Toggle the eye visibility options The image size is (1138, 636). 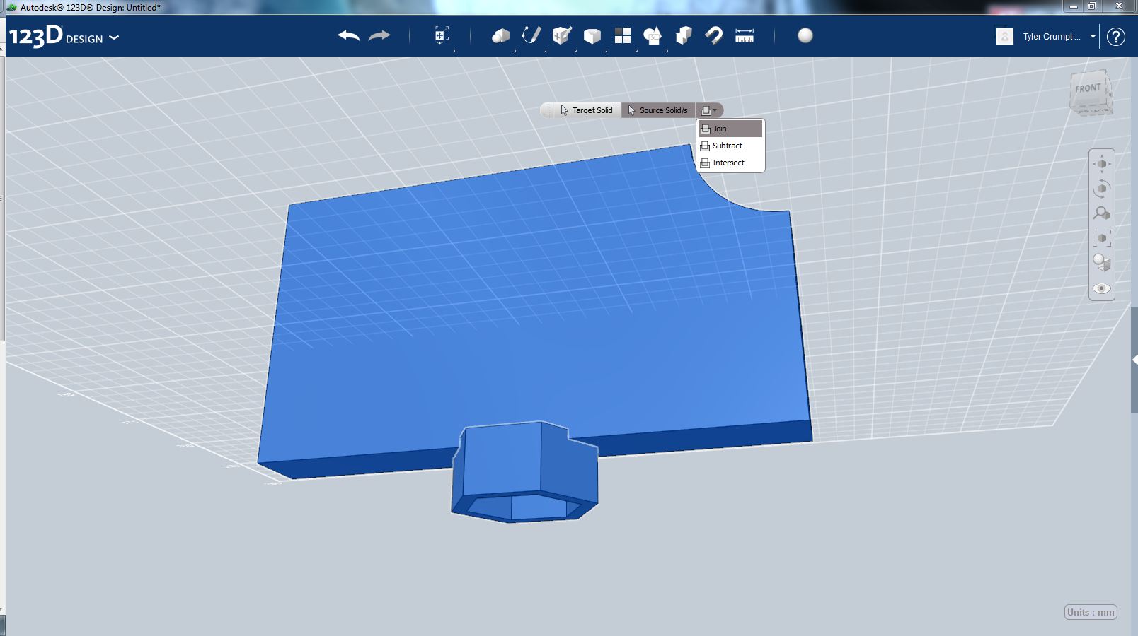click(x=1102, y=288)
